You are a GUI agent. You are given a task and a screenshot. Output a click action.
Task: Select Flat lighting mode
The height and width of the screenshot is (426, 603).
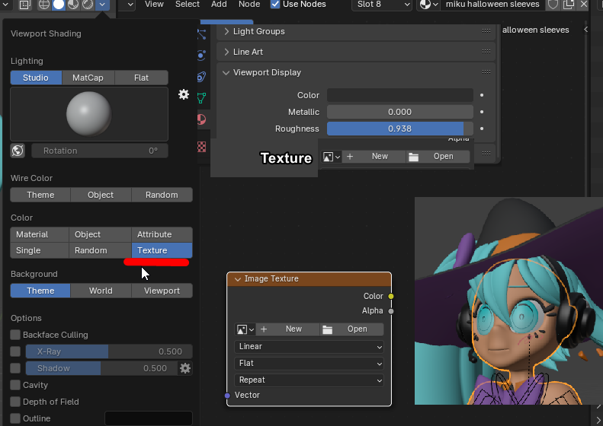point(142,78)
